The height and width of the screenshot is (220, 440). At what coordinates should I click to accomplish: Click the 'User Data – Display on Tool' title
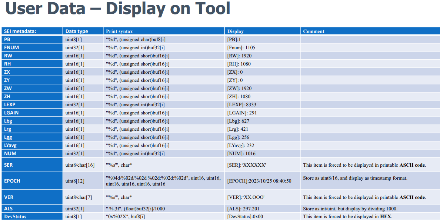click(118, 9)
